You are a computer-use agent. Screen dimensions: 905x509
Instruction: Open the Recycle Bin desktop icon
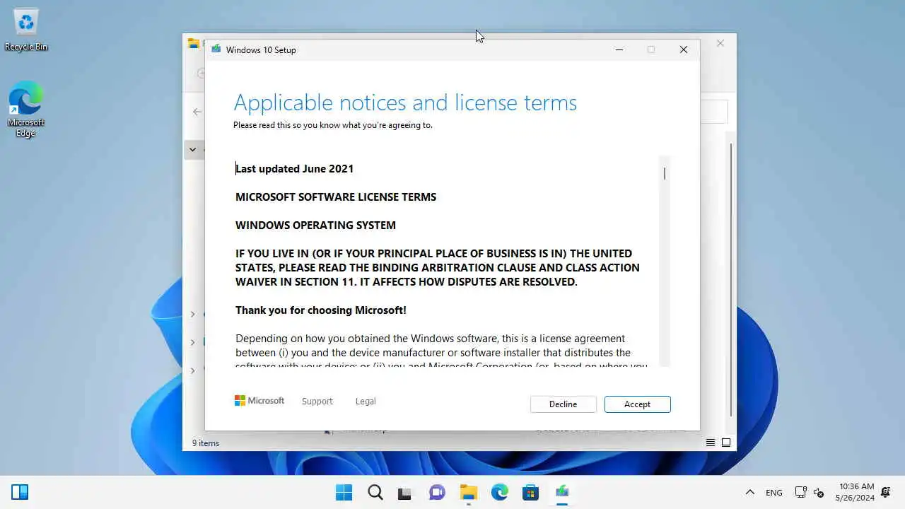pos(26,30)
